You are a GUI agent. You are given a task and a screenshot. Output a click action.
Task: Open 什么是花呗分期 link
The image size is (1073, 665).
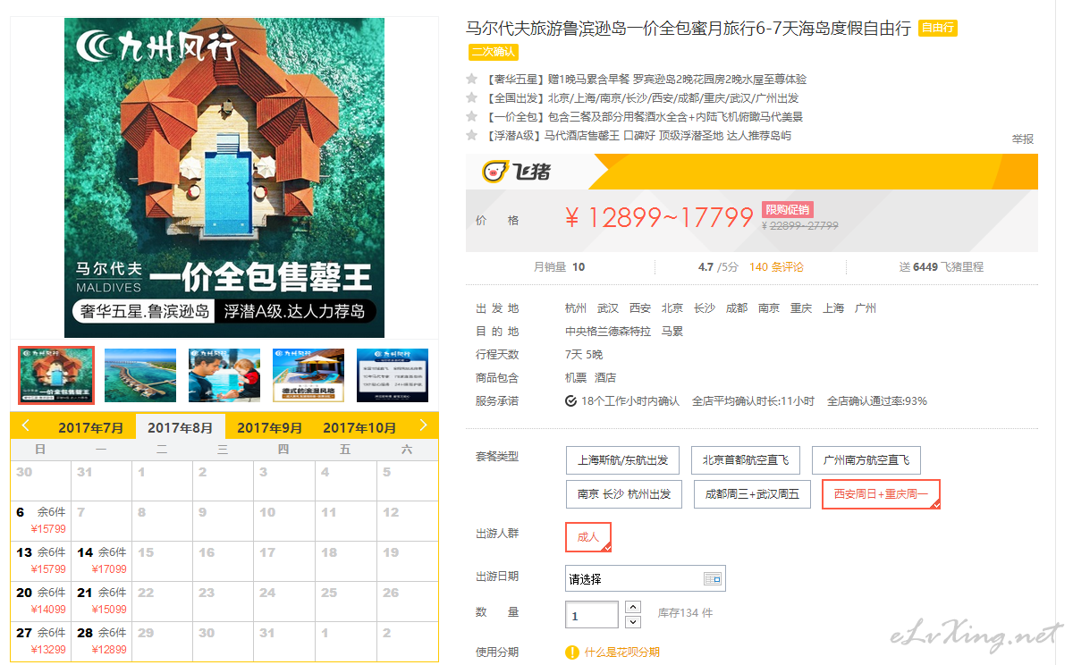622,652
